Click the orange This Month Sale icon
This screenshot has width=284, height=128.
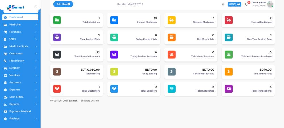[x=172, y=37]
